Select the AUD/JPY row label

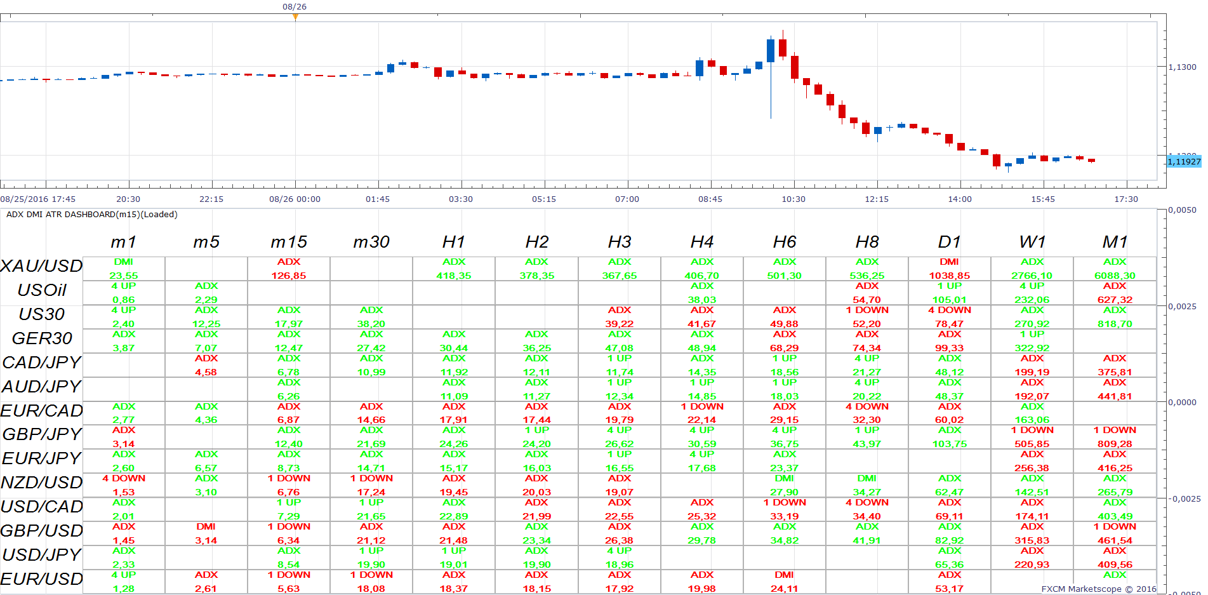pos(42,387)
